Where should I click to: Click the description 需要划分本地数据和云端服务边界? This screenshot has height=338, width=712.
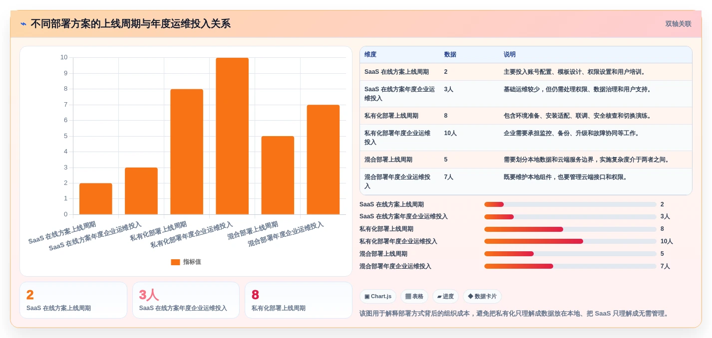tap(586, 160)
